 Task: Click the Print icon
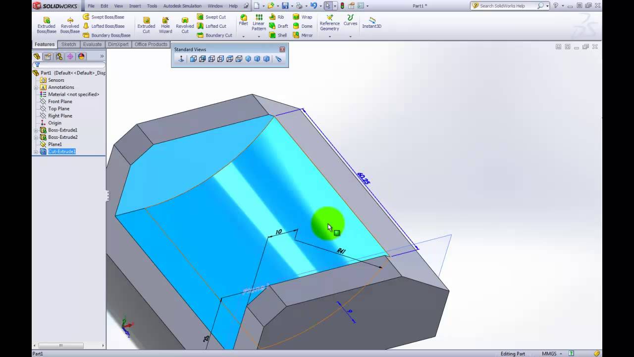(299, 6)
